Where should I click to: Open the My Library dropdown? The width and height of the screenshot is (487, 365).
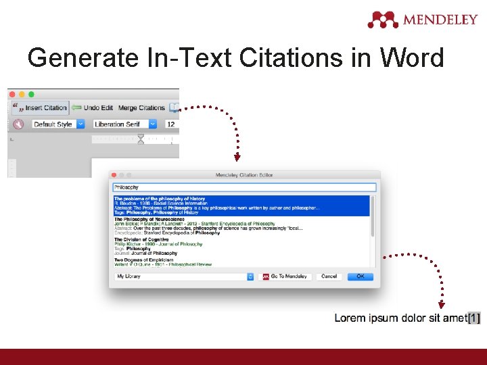click(185, 276)
